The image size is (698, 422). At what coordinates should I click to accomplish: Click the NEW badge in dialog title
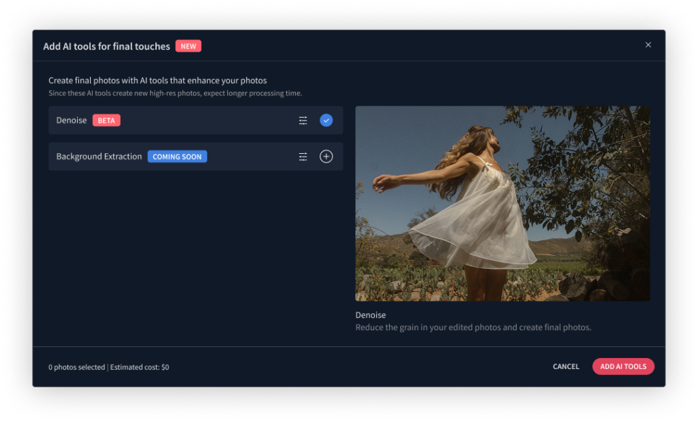(188, 46)
